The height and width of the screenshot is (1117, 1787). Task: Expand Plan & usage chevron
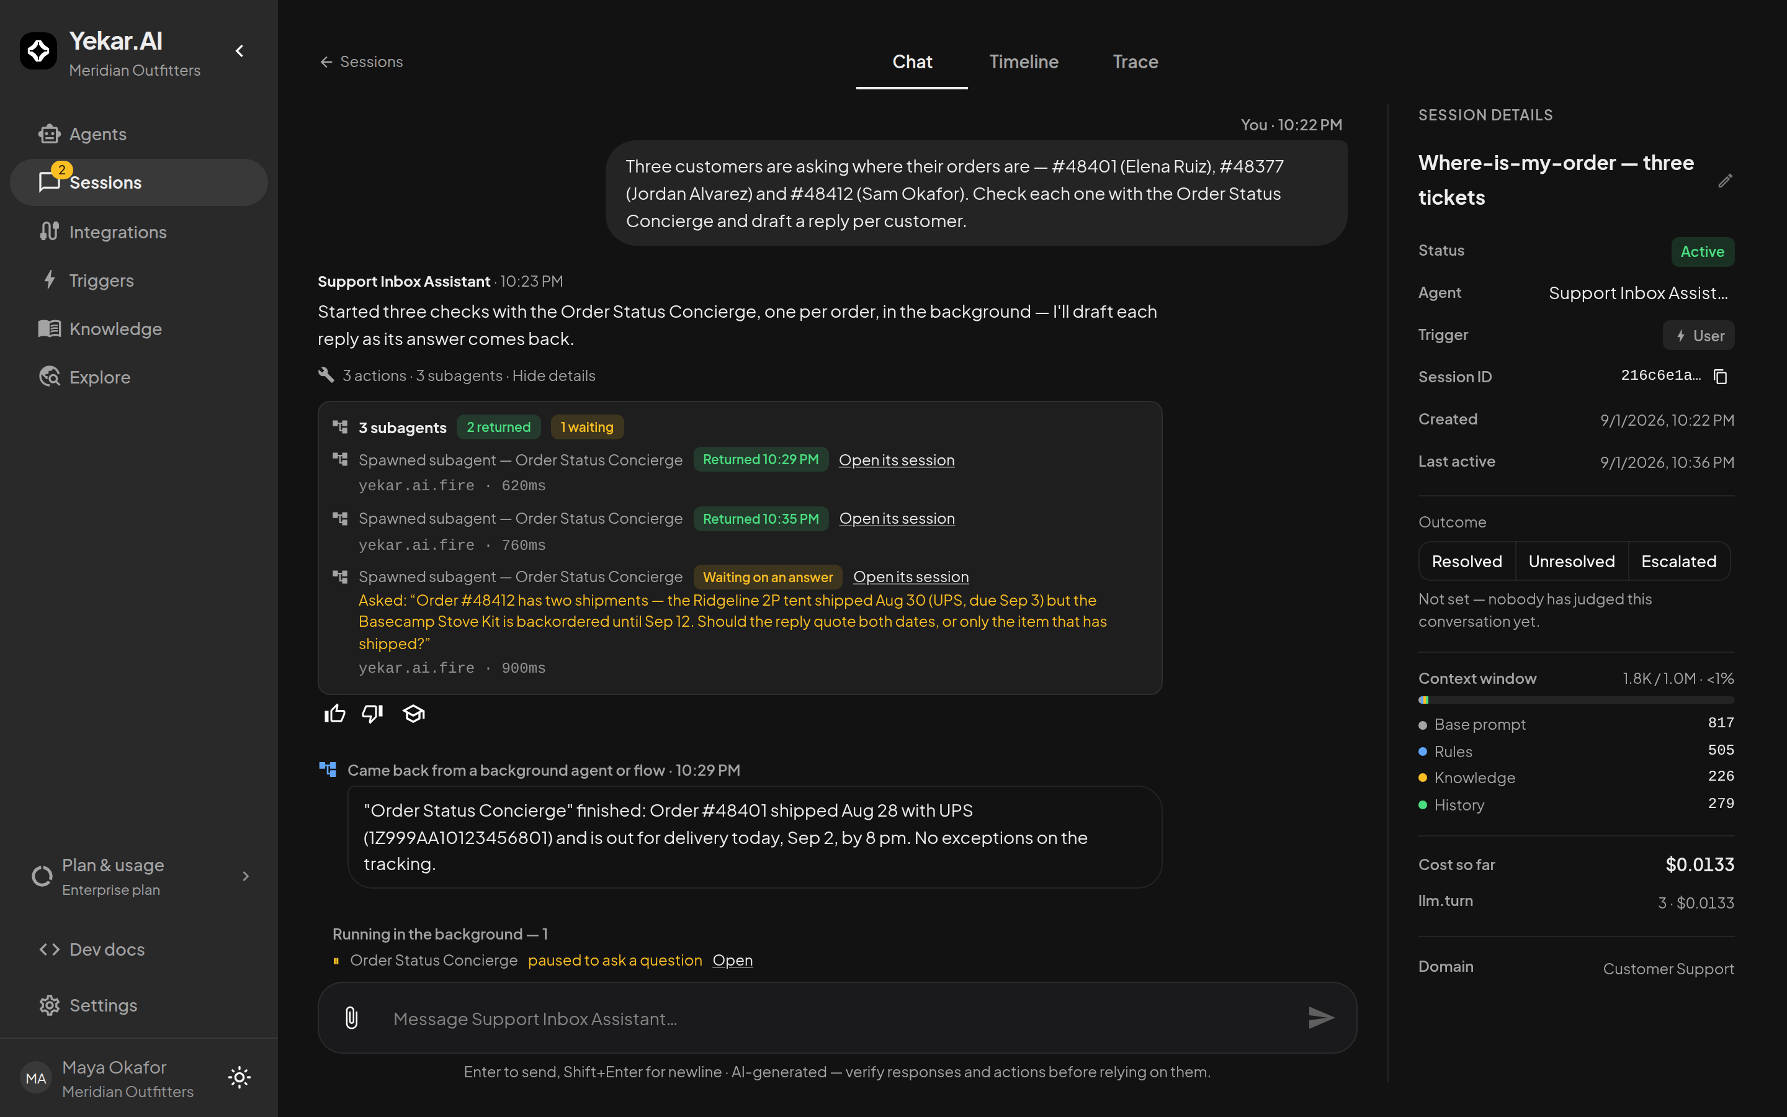pos(246,876)
